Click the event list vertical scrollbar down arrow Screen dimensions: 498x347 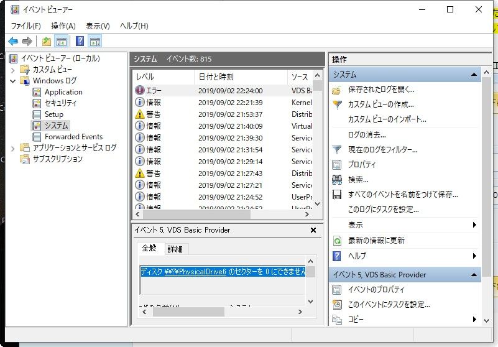[x=317, y=203]
